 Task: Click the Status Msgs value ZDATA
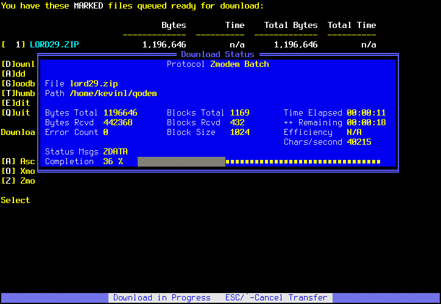[115, 151]
